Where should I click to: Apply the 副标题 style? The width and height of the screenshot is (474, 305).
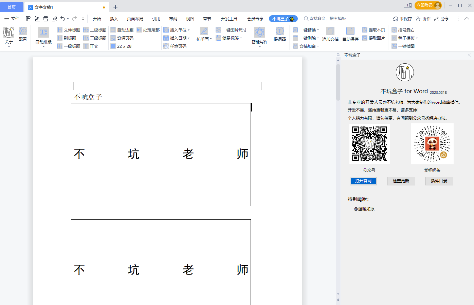pyautogui.click(x=67, y=38)
